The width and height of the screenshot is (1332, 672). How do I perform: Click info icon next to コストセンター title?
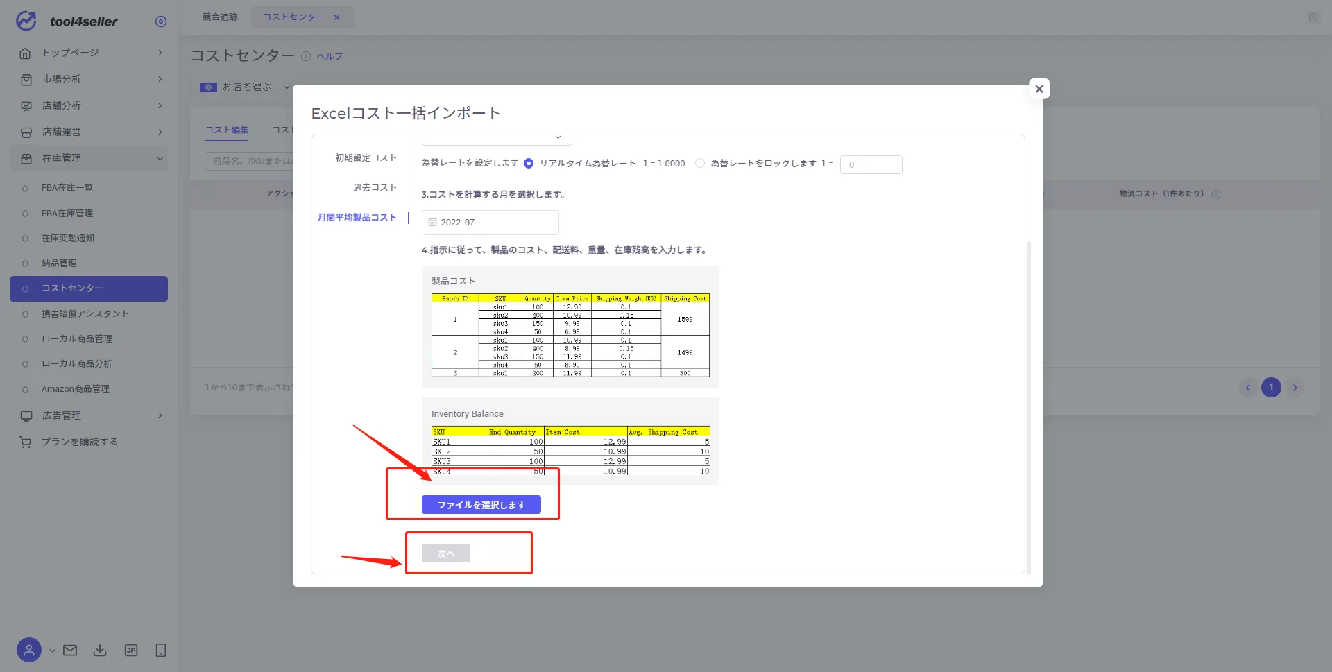306,56
